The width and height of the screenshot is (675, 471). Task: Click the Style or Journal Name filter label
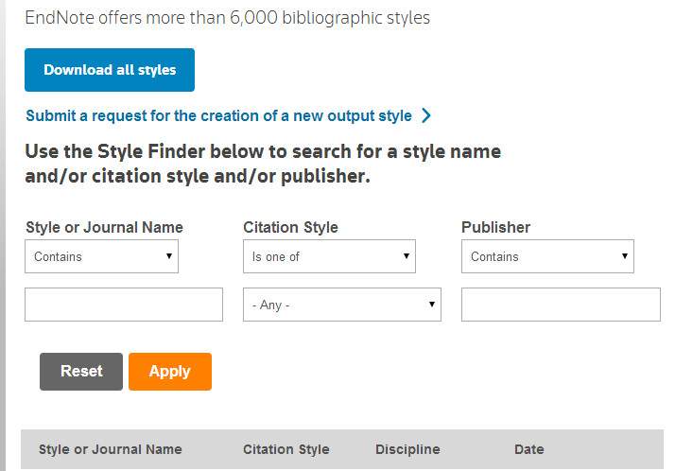[x=104, y=227]
